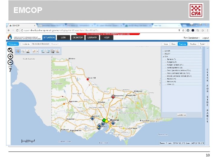Image resolution: width=218 pixels, height=163 pixels.
Task: Close the tracking panel with X
Action: [x=200, y=48]
